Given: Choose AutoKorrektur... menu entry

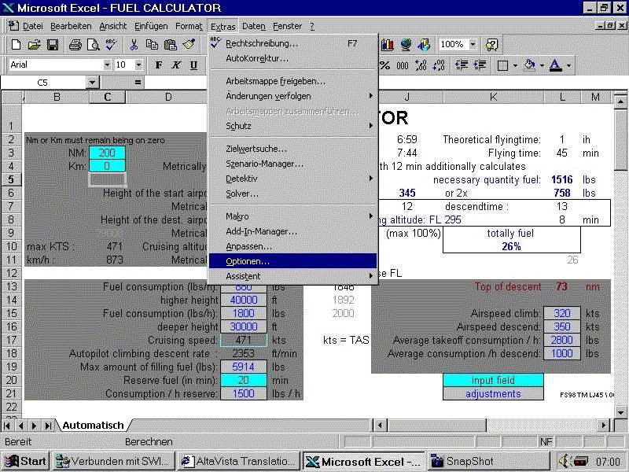Looking at the screenshot, I should pyautogui.click(x=292, y=58).
